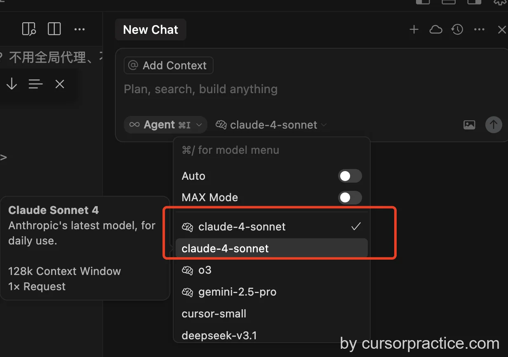The height and width of the screenshot is (357, 508).
Task: Open background agents cloud icon
Action: [436, 30]
